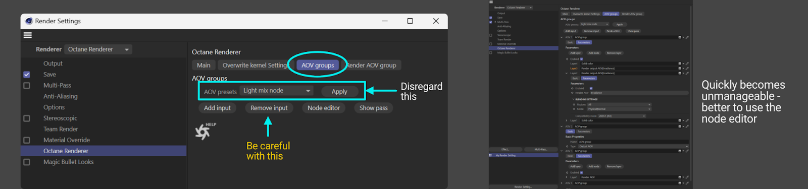808x189 pixels.
Task: Open the Mode dropdown set to Physical|Normal
Action: pos(619,109)
